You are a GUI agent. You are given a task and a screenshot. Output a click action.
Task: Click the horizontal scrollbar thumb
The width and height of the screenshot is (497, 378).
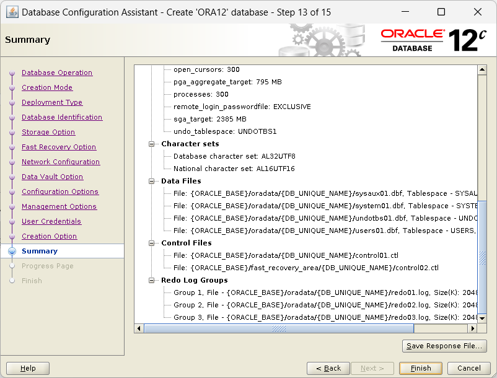tap(279, 328)
